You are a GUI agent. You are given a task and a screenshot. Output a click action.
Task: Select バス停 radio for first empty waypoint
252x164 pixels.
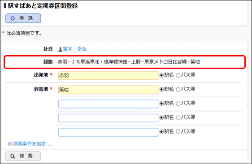(x=178, y=104)
